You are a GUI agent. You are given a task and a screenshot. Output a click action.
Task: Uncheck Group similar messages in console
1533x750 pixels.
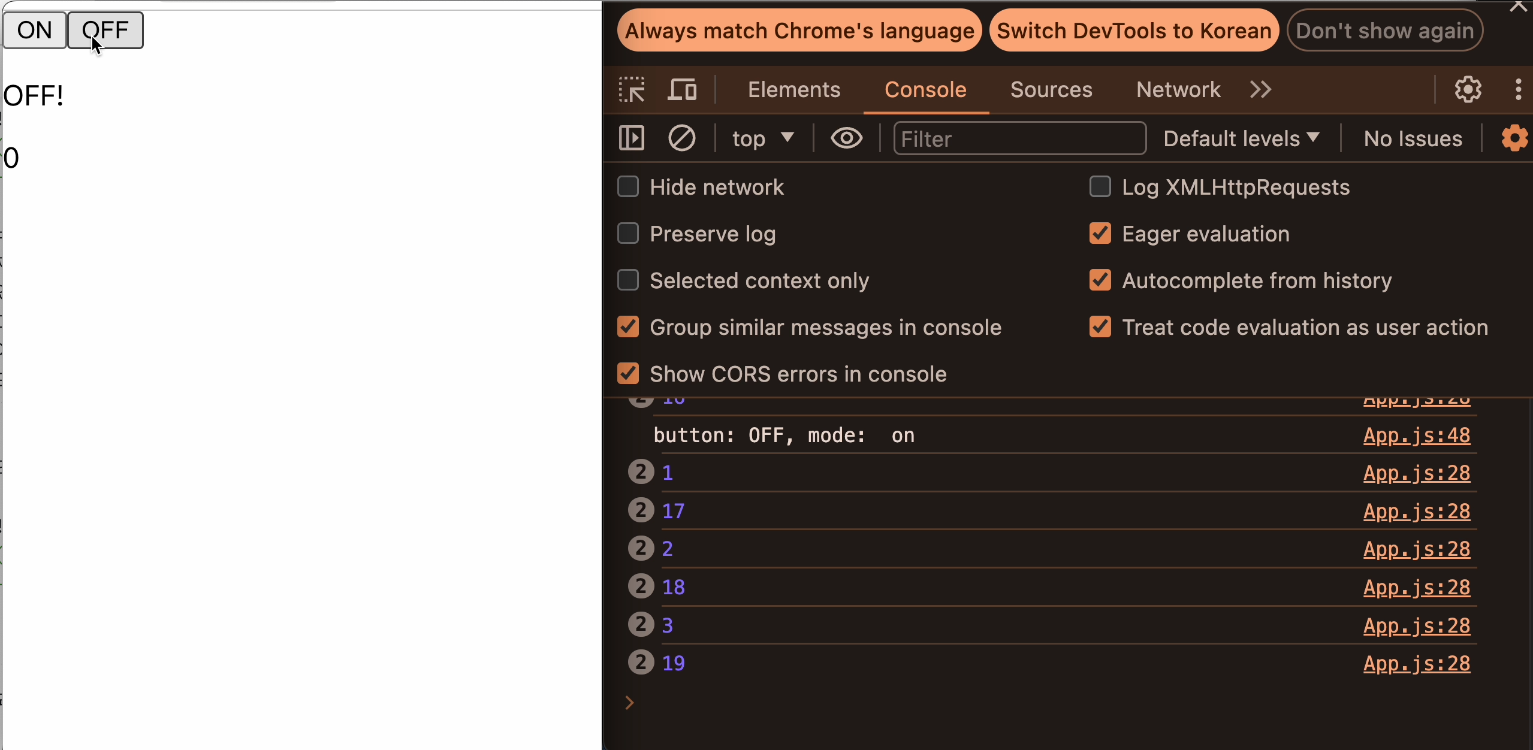coord(628,327)
